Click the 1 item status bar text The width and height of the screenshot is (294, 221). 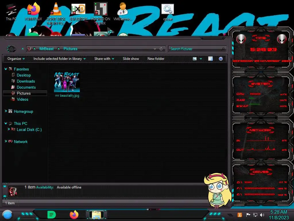click(x=10, y=203)
